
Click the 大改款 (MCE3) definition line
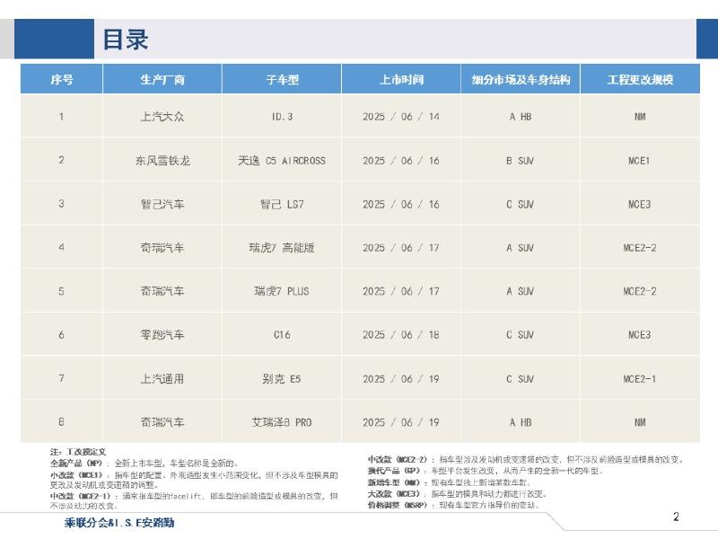tap(458, 493)
